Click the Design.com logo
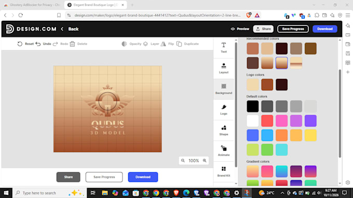 coord(31,29)
